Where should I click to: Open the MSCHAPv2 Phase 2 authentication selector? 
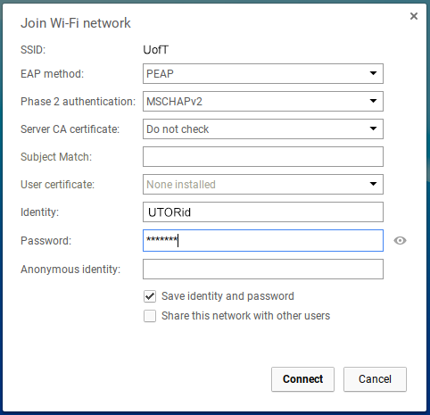point(263,102)
